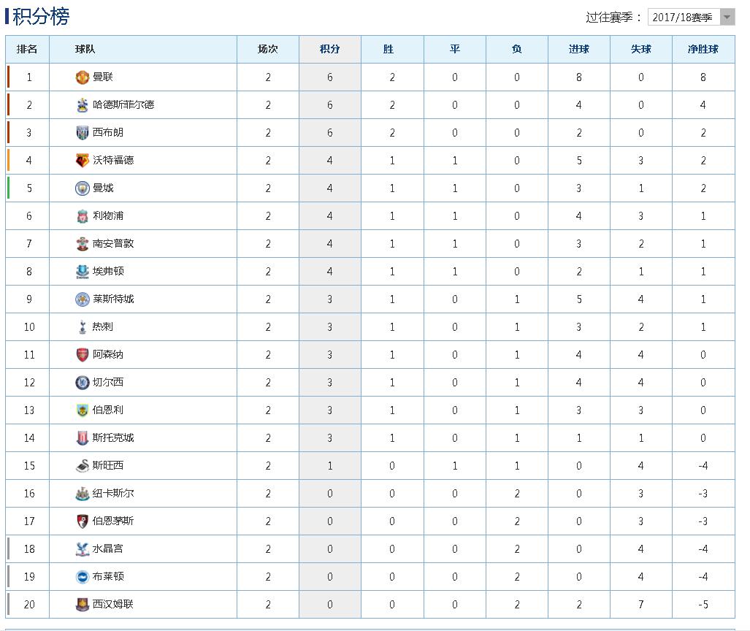
Task: Open the 莱斯特城 team link
Action: pos(113,299)
